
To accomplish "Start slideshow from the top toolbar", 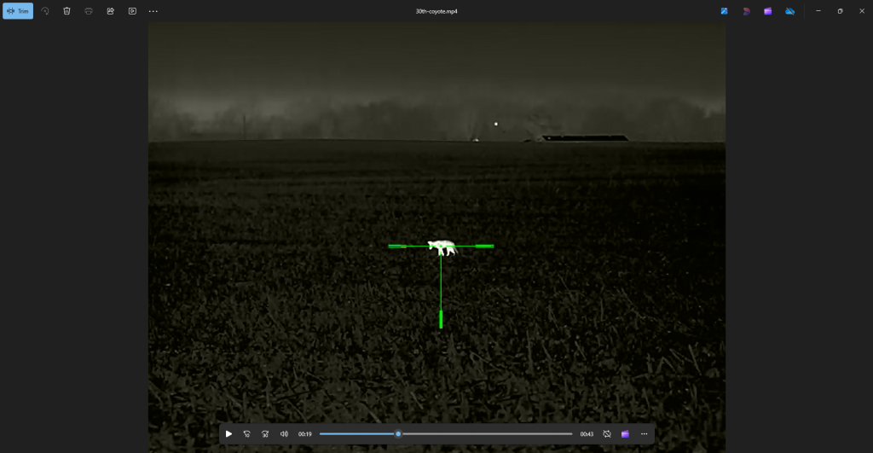I will click(132, 11).
